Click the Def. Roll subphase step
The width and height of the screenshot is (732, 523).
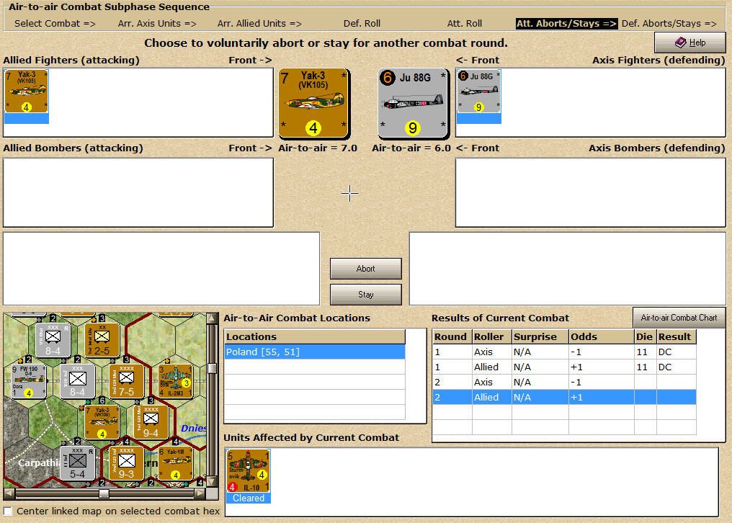pyautogui.click(x=362, y=23)
